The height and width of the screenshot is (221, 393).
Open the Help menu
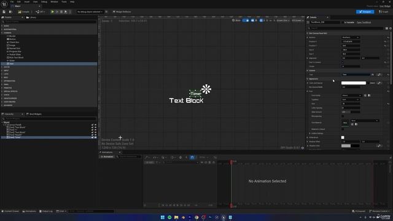(x=72, y=2)
